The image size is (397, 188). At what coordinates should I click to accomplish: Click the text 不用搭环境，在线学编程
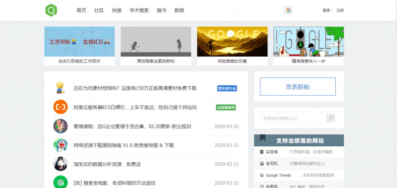click(x=311, y=152)
